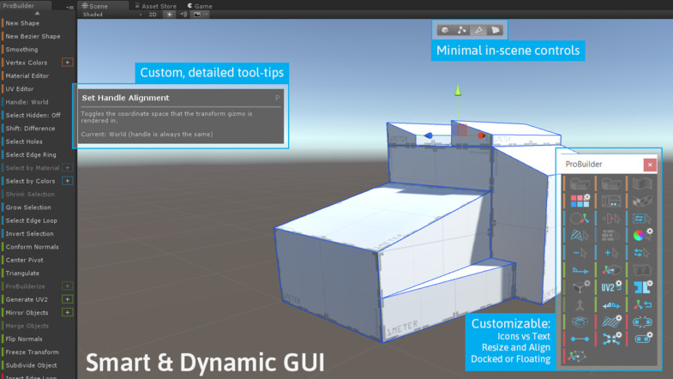Click the Conform Normals button

33,247
